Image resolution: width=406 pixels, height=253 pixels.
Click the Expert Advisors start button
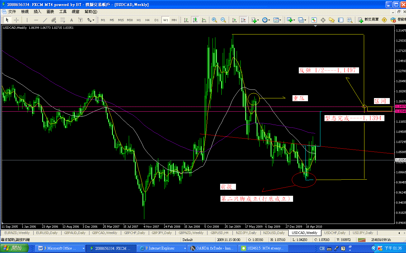397,20
